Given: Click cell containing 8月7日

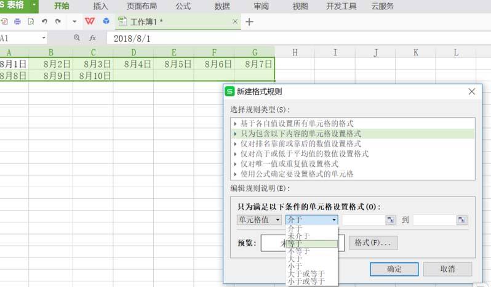Looking at the screenshot, I should (x=254, y=64).
